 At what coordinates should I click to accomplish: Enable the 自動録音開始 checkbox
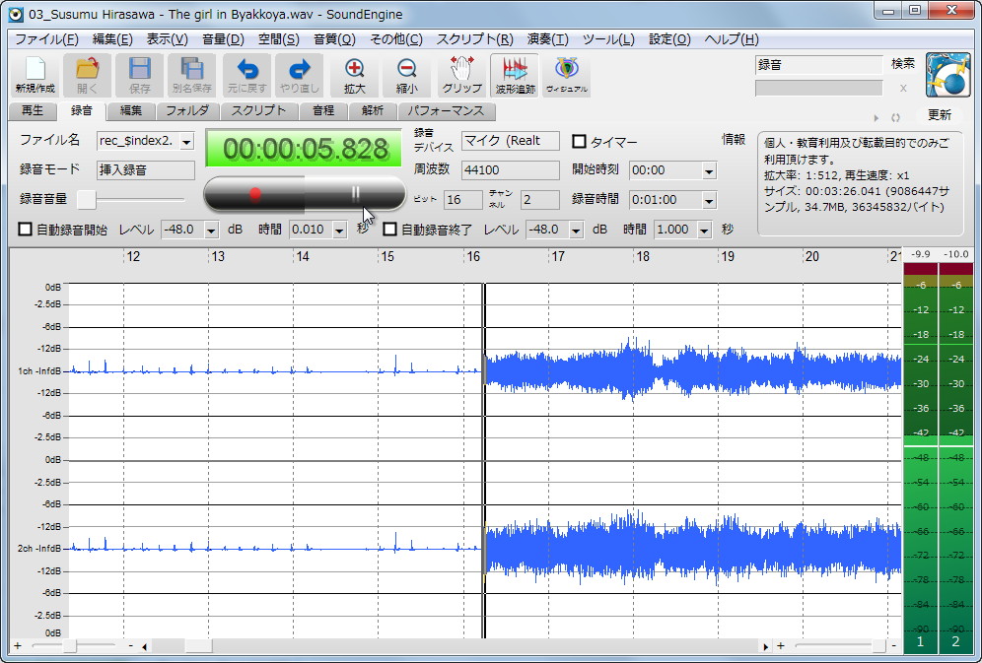25,229
